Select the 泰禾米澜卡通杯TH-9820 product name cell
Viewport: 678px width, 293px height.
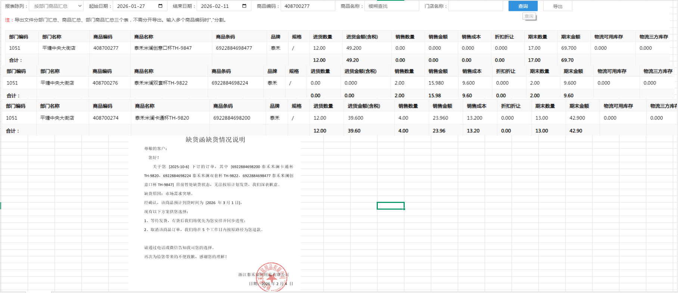click(162, 118)
